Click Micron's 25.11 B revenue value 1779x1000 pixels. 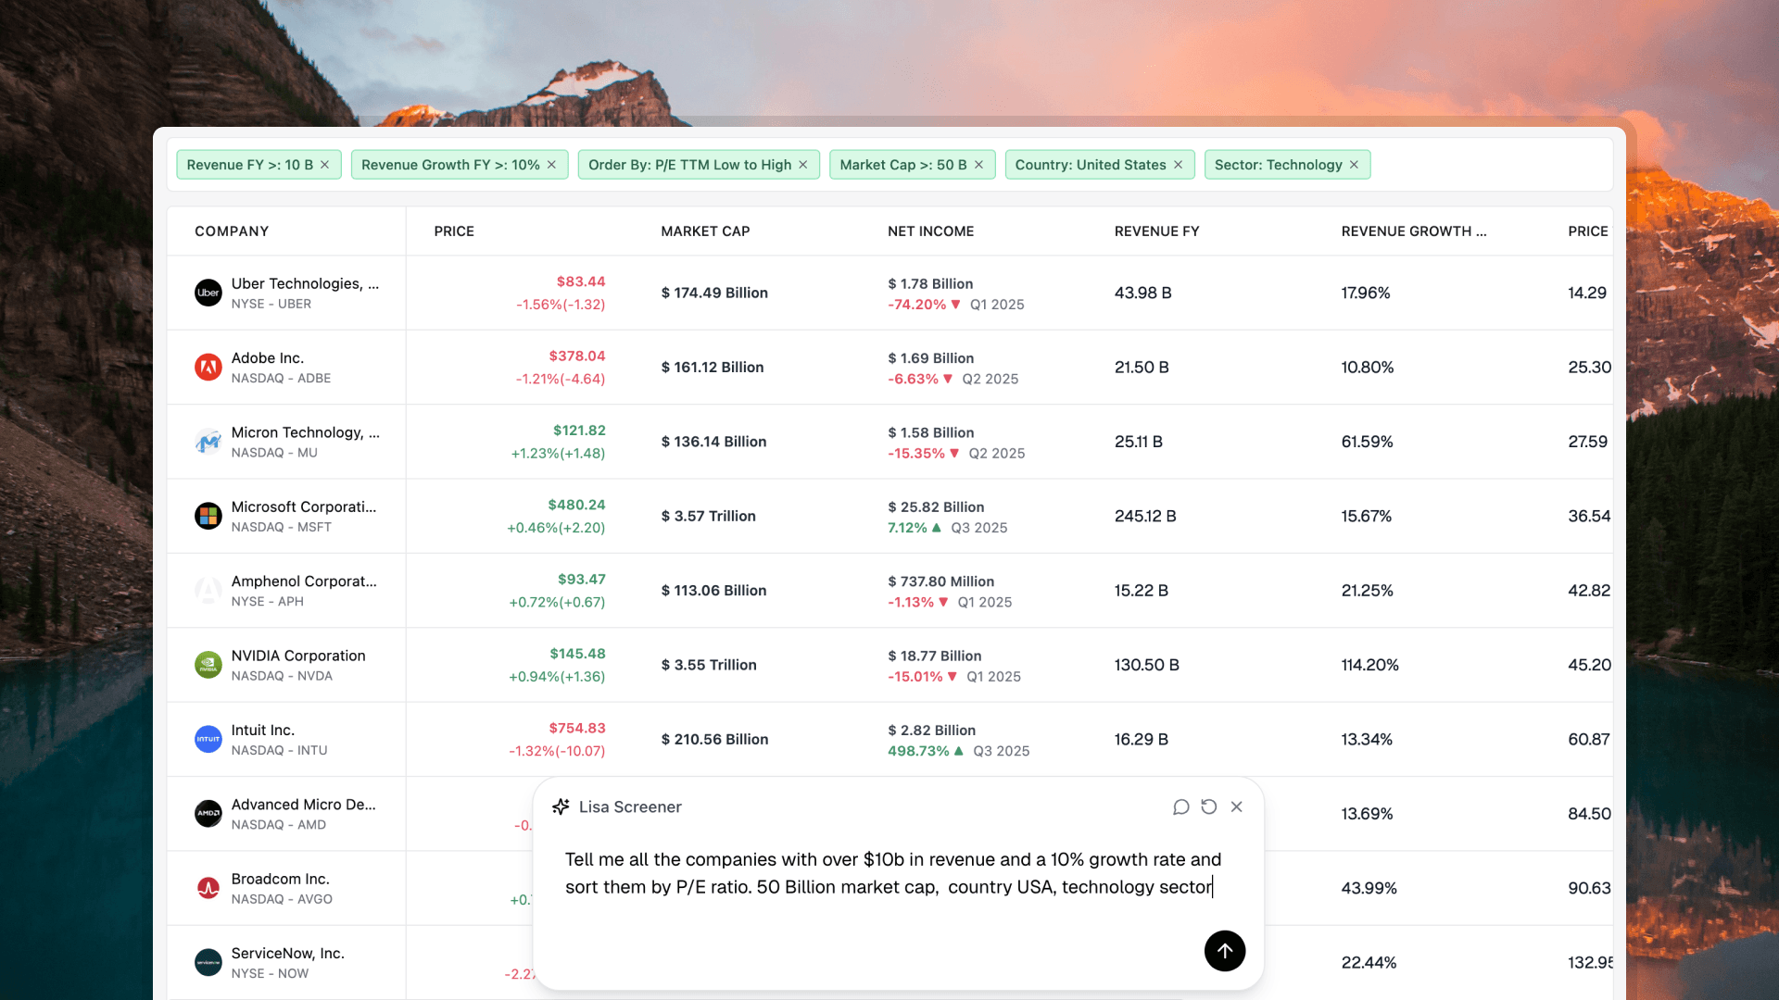[1139, 442]
